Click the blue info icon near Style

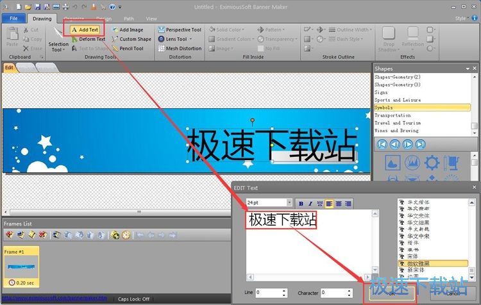(474, 18)
